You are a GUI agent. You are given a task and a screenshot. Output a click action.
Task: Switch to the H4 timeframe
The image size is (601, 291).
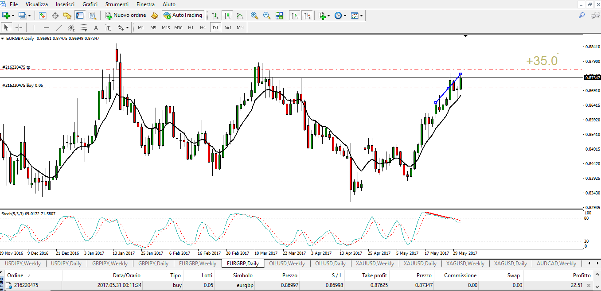[203, 27]
